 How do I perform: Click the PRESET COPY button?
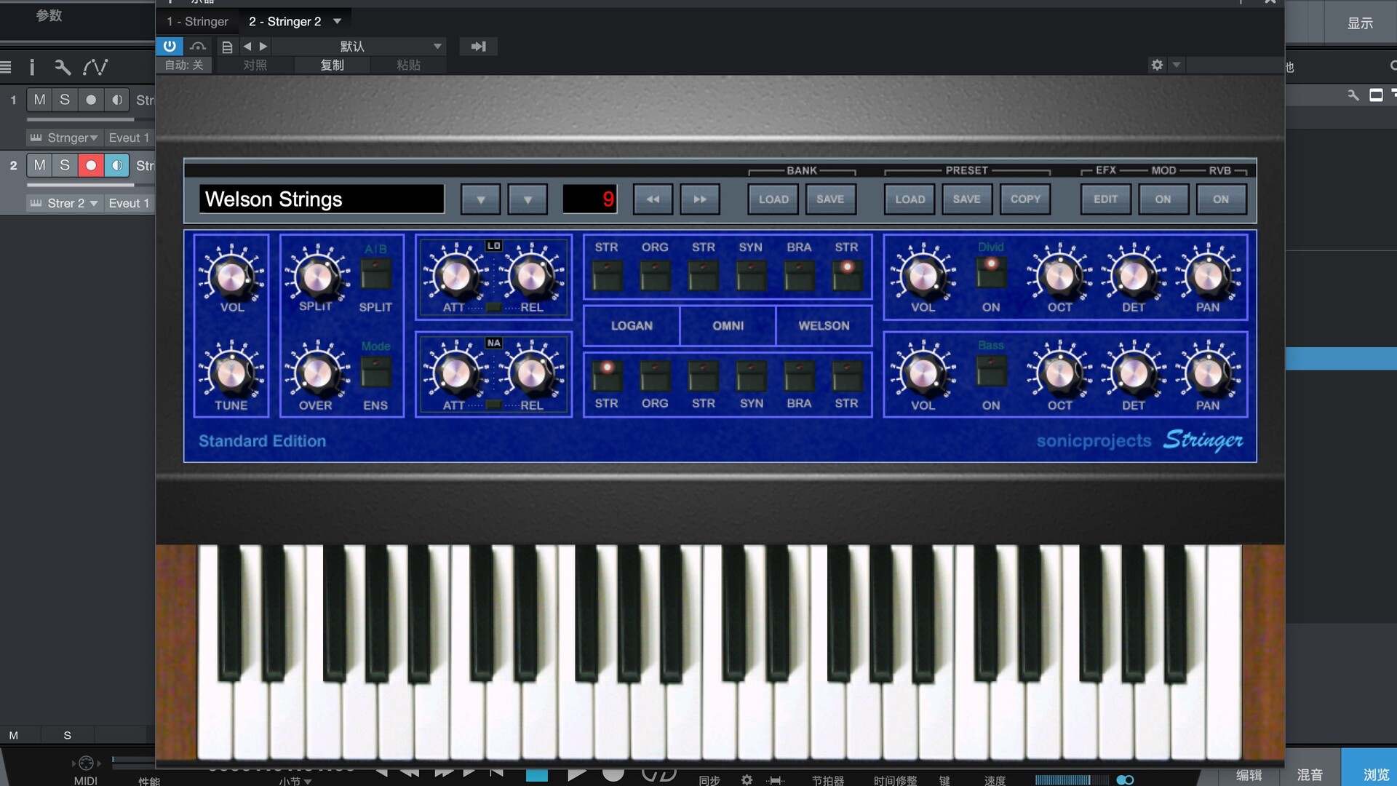1024,199
